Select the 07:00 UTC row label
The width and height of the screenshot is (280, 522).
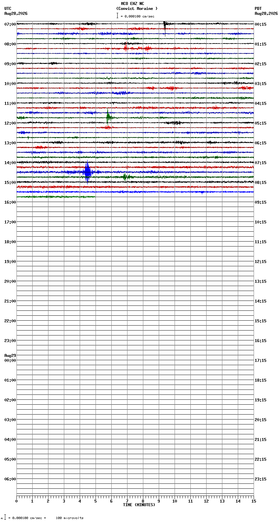coord(10,24)
